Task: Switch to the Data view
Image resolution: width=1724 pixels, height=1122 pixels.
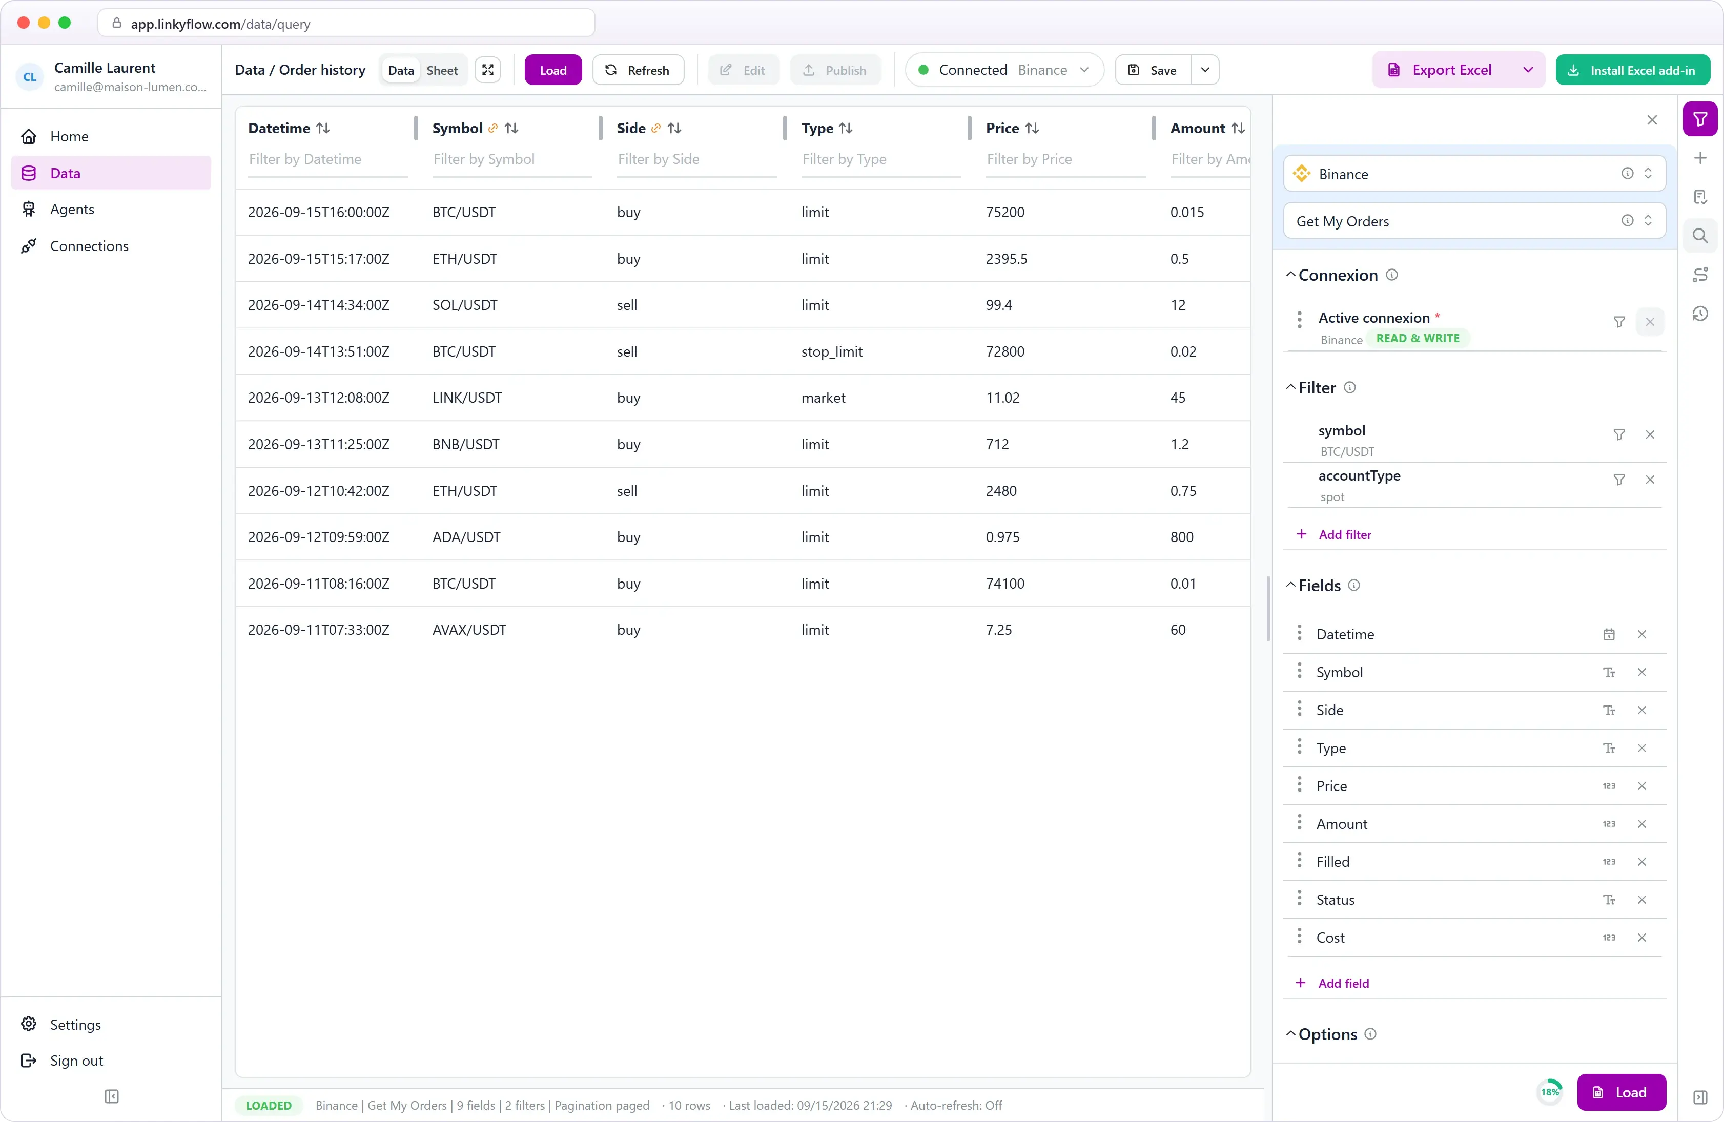Action: tap(401, 70)
